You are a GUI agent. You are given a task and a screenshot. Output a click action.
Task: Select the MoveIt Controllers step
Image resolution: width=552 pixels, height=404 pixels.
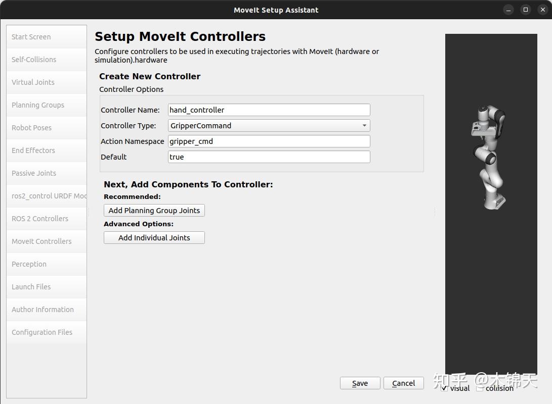pos(46,241)
